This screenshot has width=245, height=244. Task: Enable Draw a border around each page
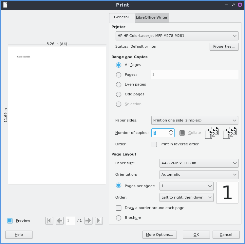tap(119, 208)
